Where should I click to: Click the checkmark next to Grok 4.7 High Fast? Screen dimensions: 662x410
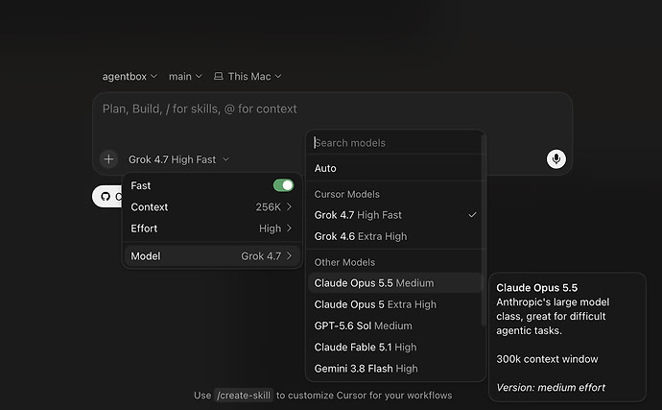472,215
